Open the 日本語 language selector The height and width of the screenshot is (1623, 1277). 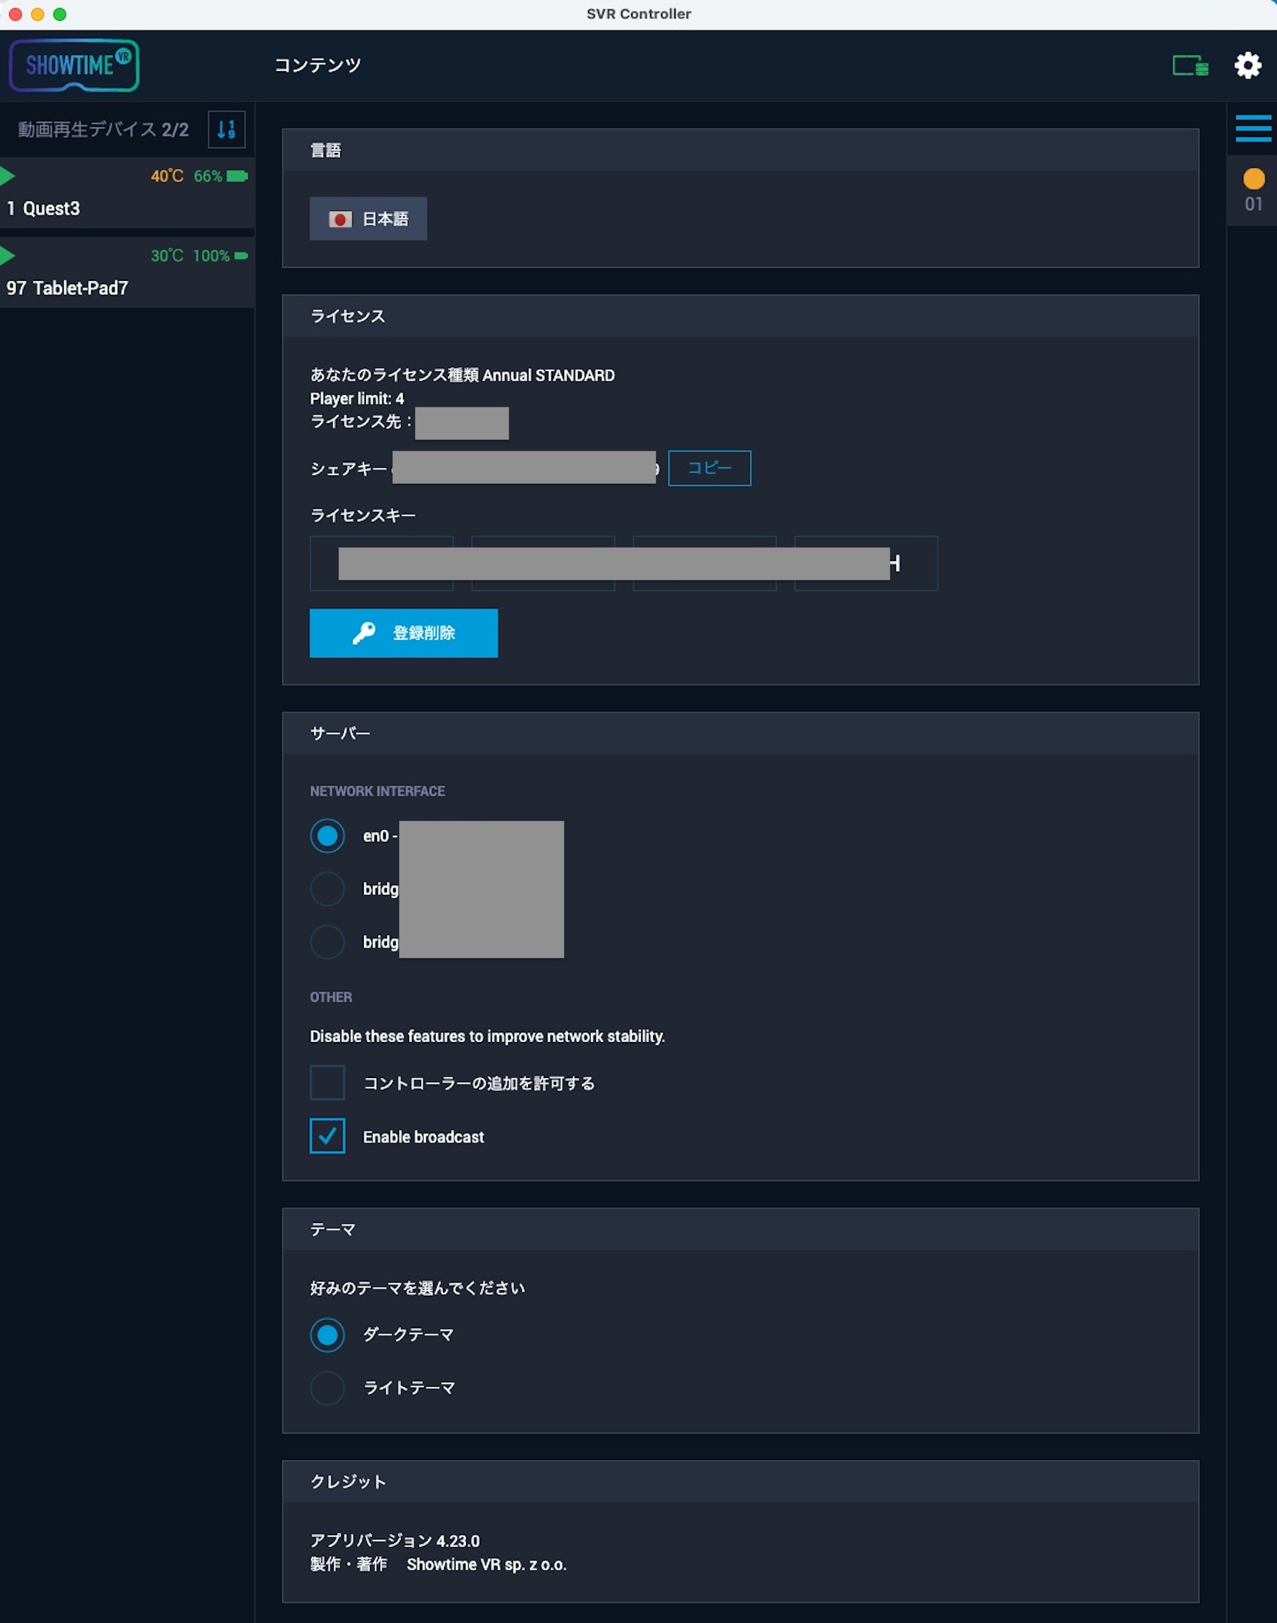point(368,219)
